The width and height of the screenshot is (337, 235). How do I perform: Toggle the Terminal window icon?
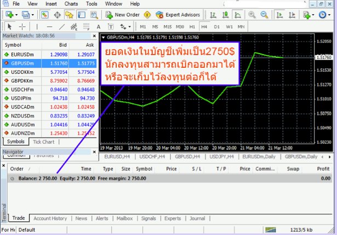click(82, 15)
